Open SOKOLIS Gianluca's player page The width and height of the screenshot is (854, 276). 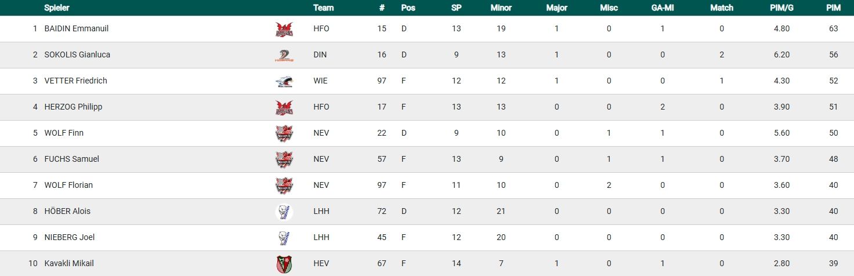point(77,55)
